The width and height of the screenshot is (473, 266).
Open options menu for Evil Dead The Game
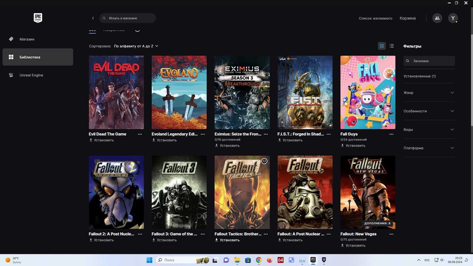(140, 134)
